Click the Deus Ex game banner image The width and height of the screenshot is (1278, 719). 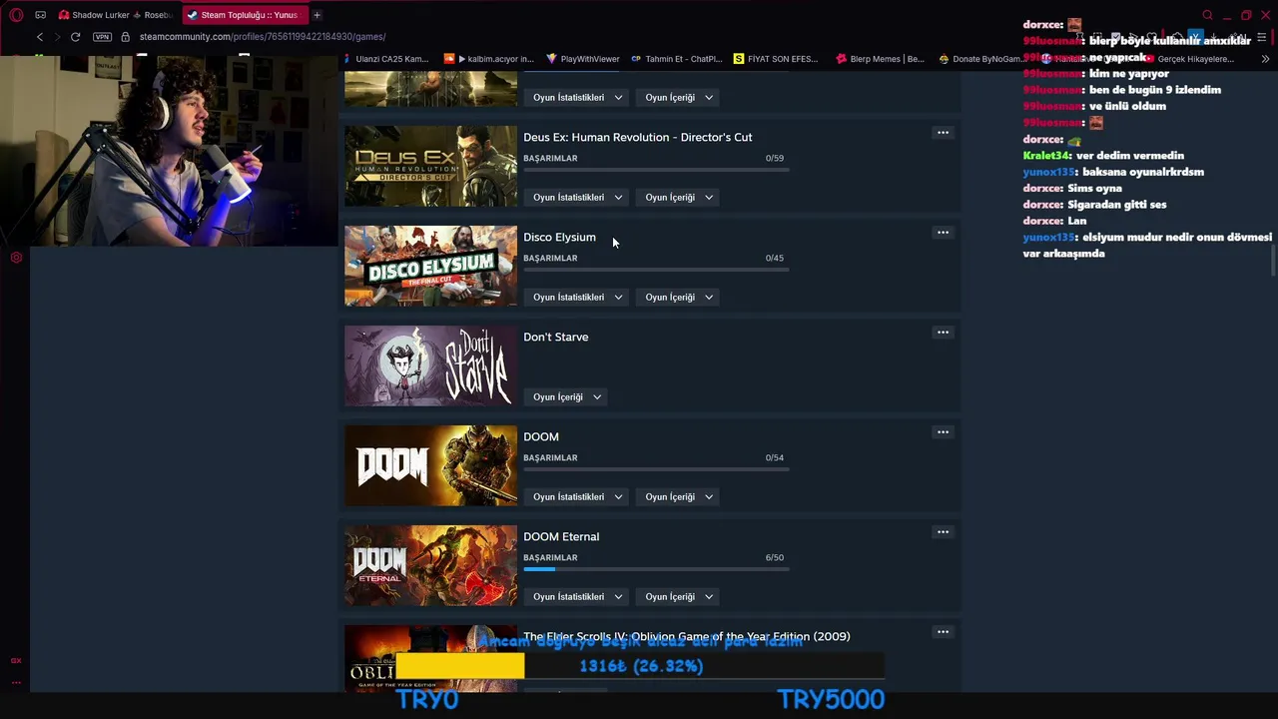click(x=430, y=166)
